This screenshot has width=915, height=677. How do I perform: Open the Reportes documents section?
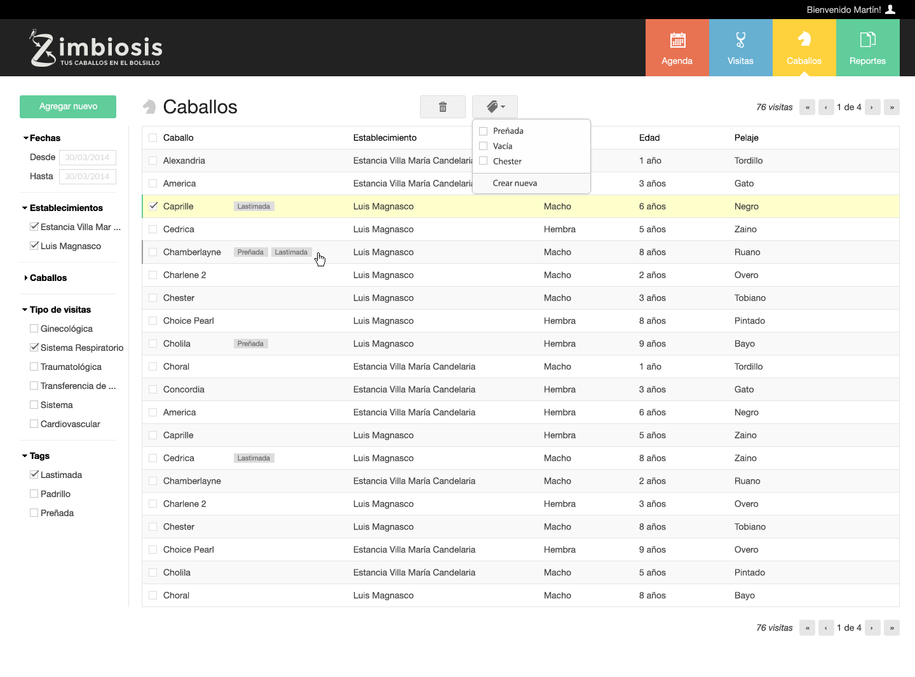click(x=867, y=48)
